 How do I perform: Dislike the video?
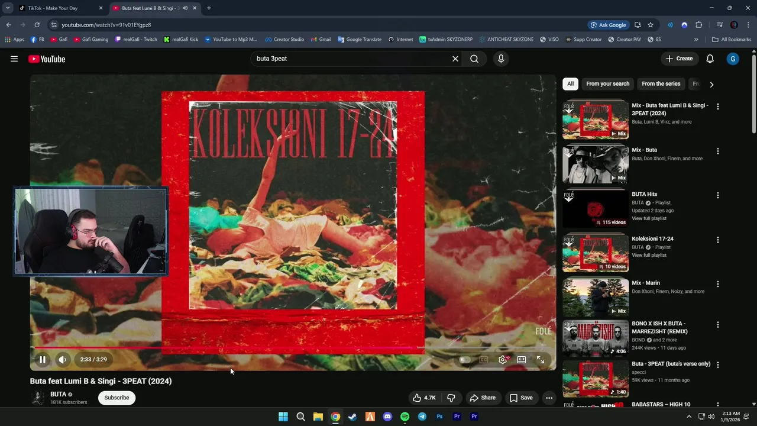(x=451, y=398)
